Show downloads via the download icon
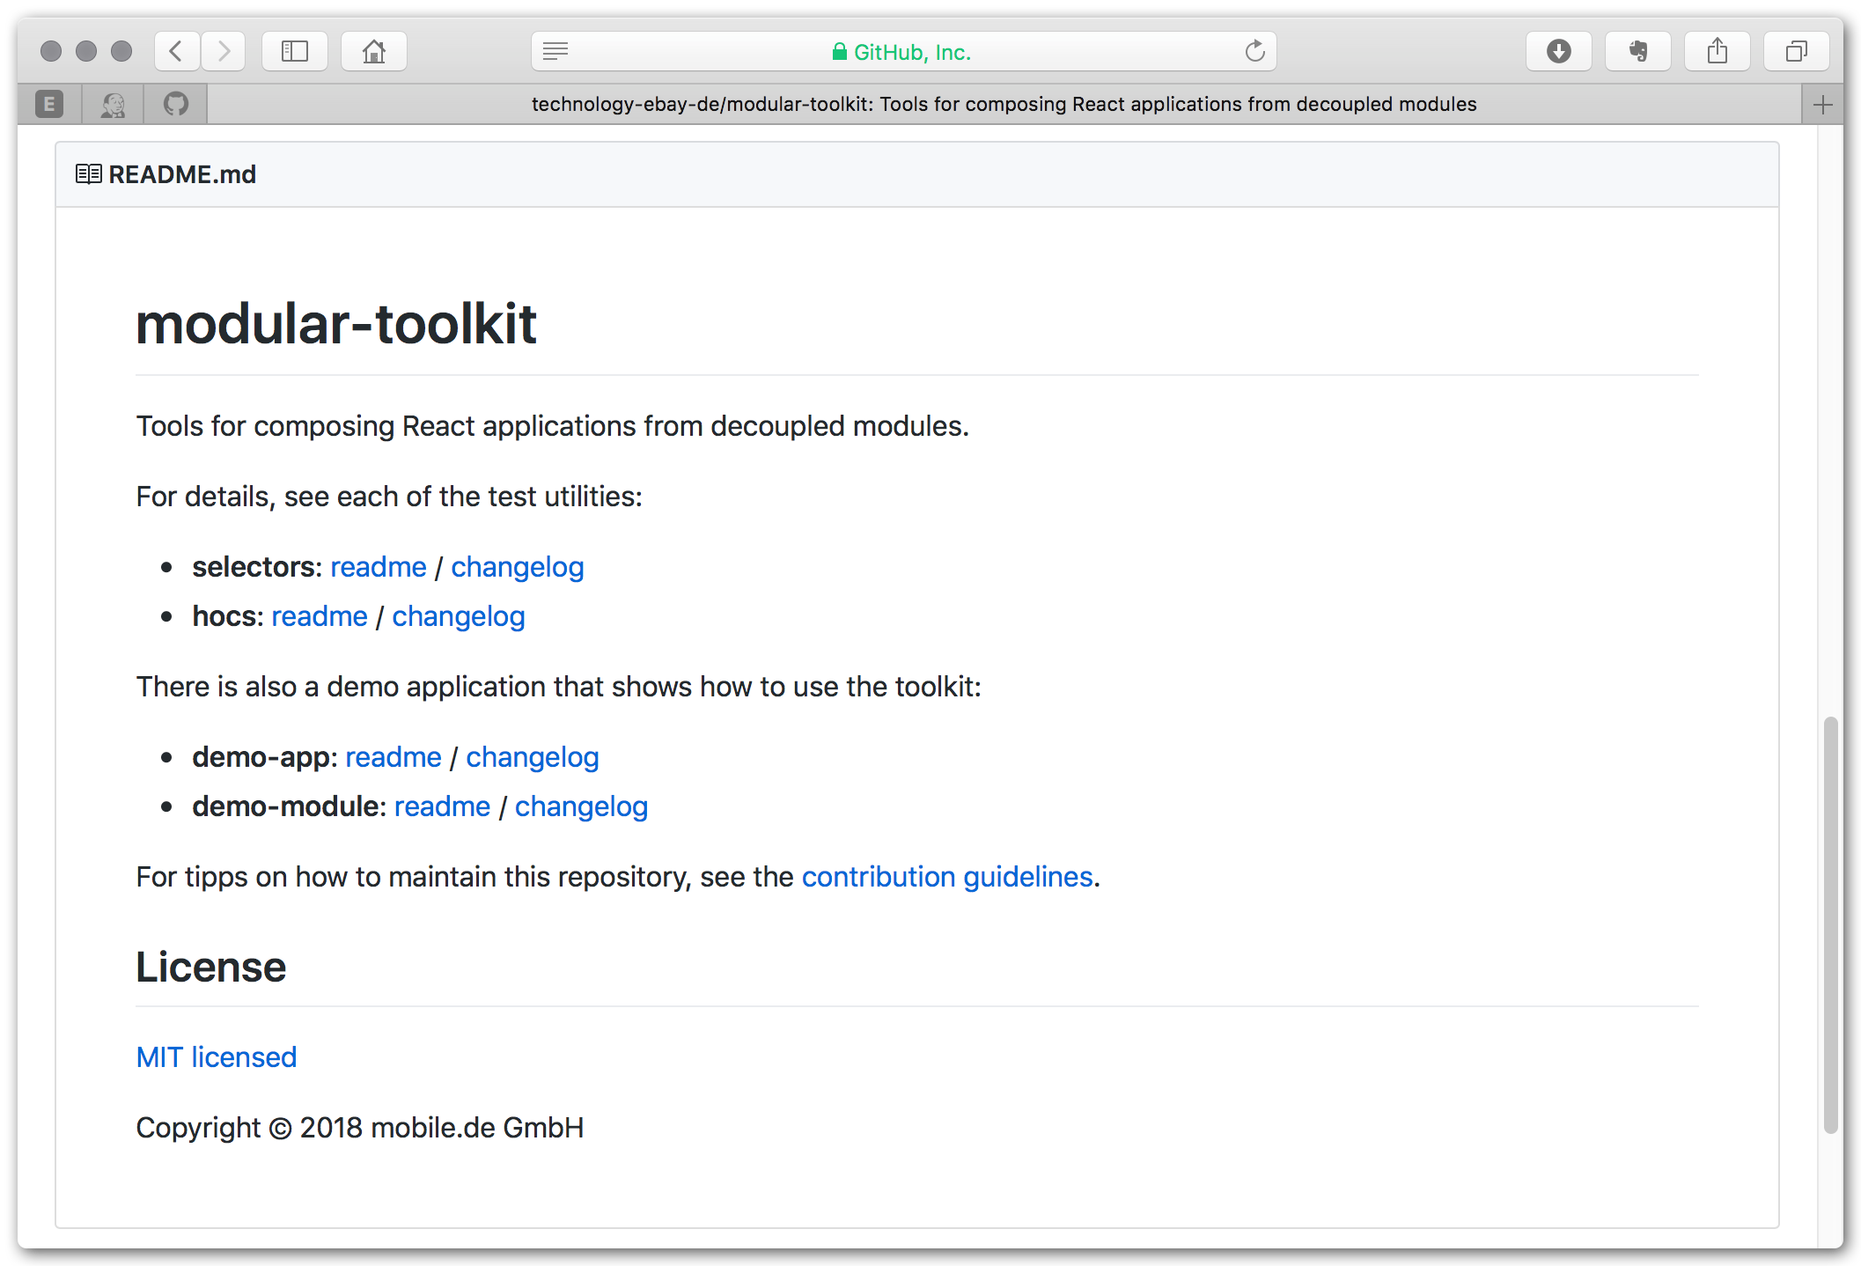Viewport: 1861px width, 1266px height. point(1559,51)
